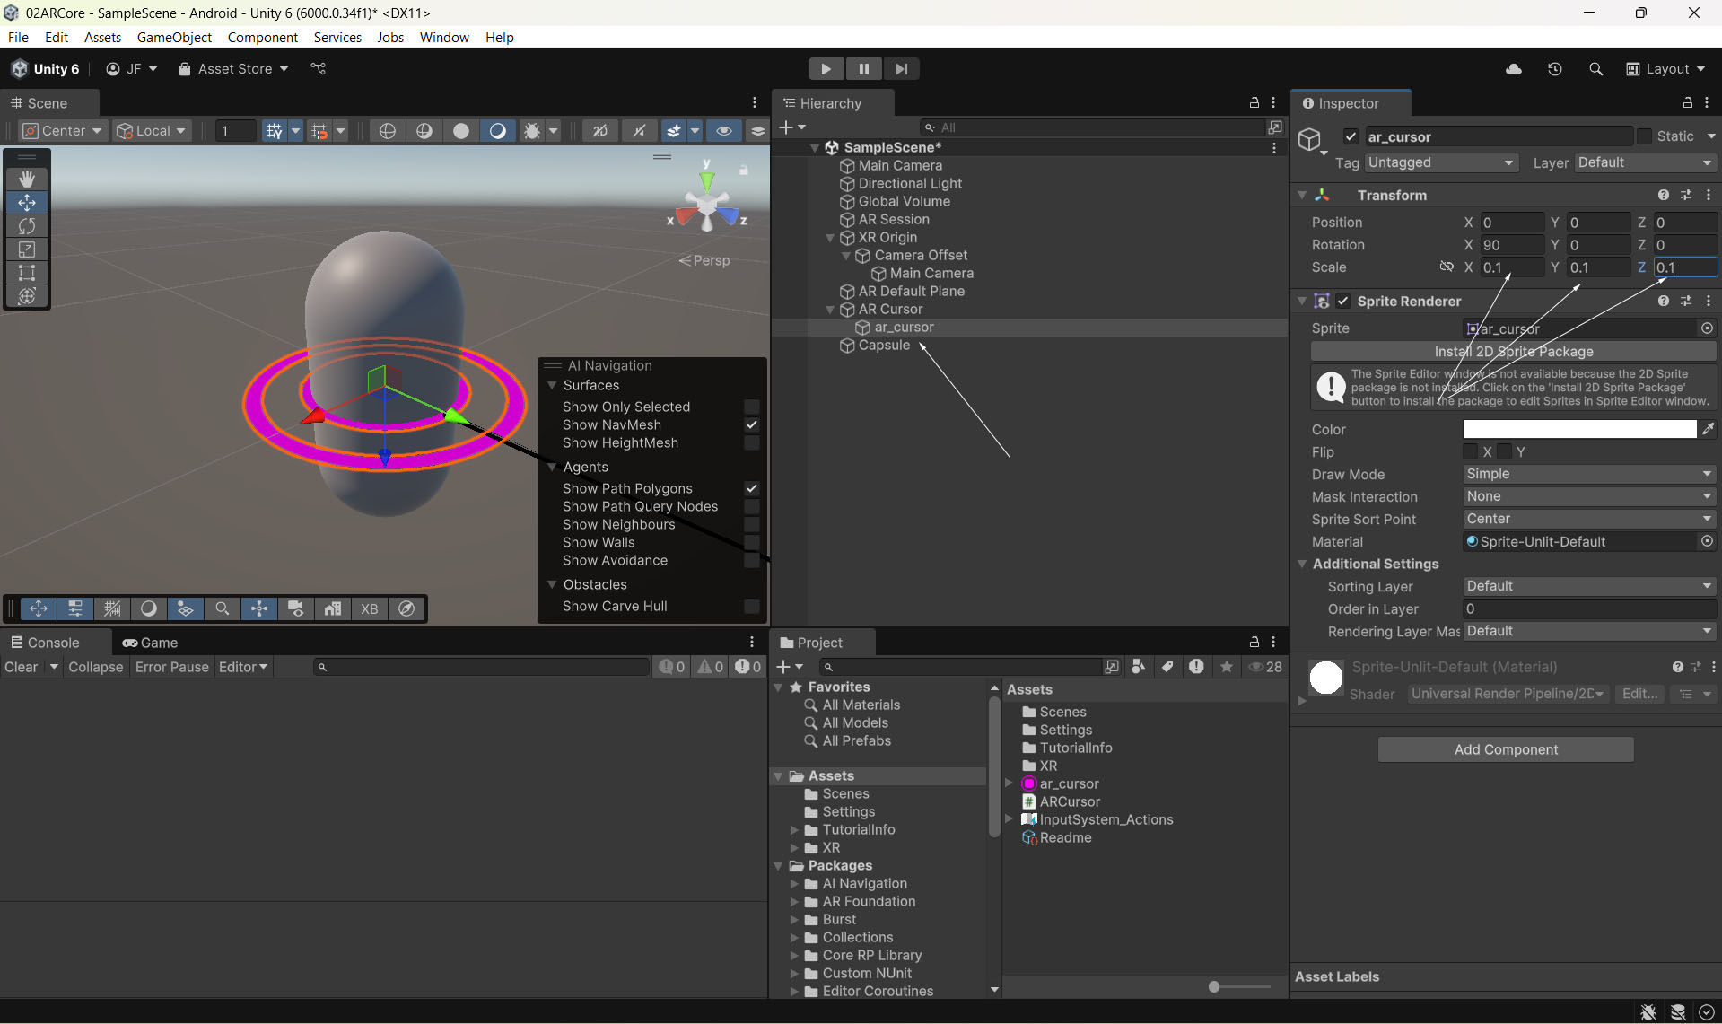
Task: Click the white Color swatch field
Action: [x=1578, y=430]
